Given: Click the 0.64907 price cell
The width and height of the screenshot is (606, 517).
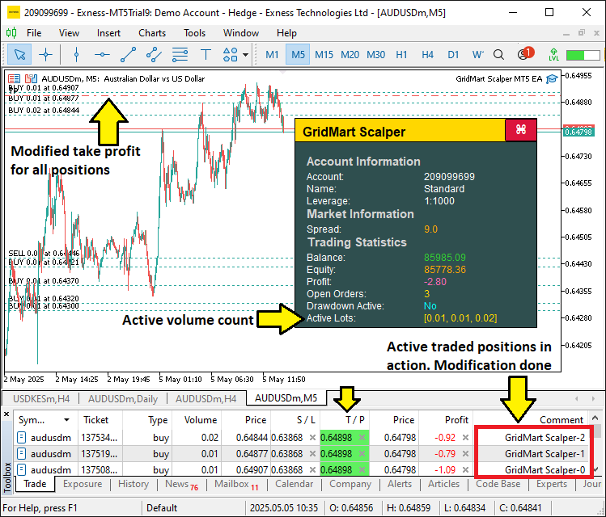Looking at the screenshot, I should pos(252,470).
